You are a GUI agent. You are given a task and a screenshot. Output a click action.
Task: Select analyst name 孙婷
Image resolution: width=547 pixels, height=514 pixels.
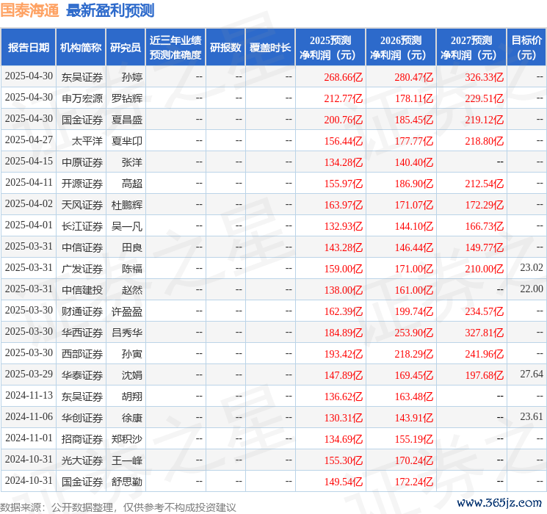coord(132,77)
